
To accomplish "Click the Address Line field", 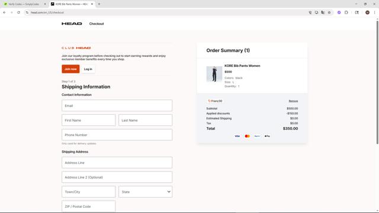I will pos(117,163).
